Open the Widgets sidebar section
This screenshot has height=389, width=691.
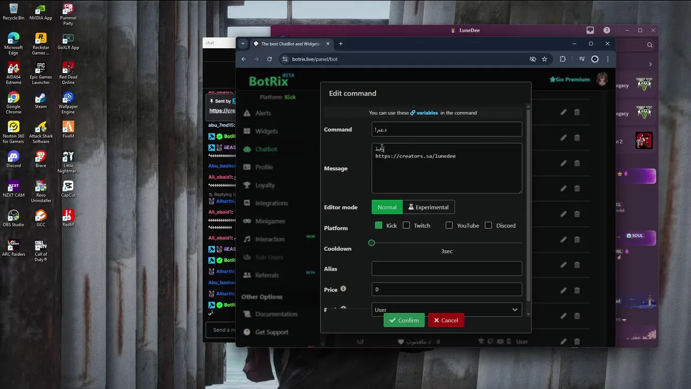(x=260, y=131)
